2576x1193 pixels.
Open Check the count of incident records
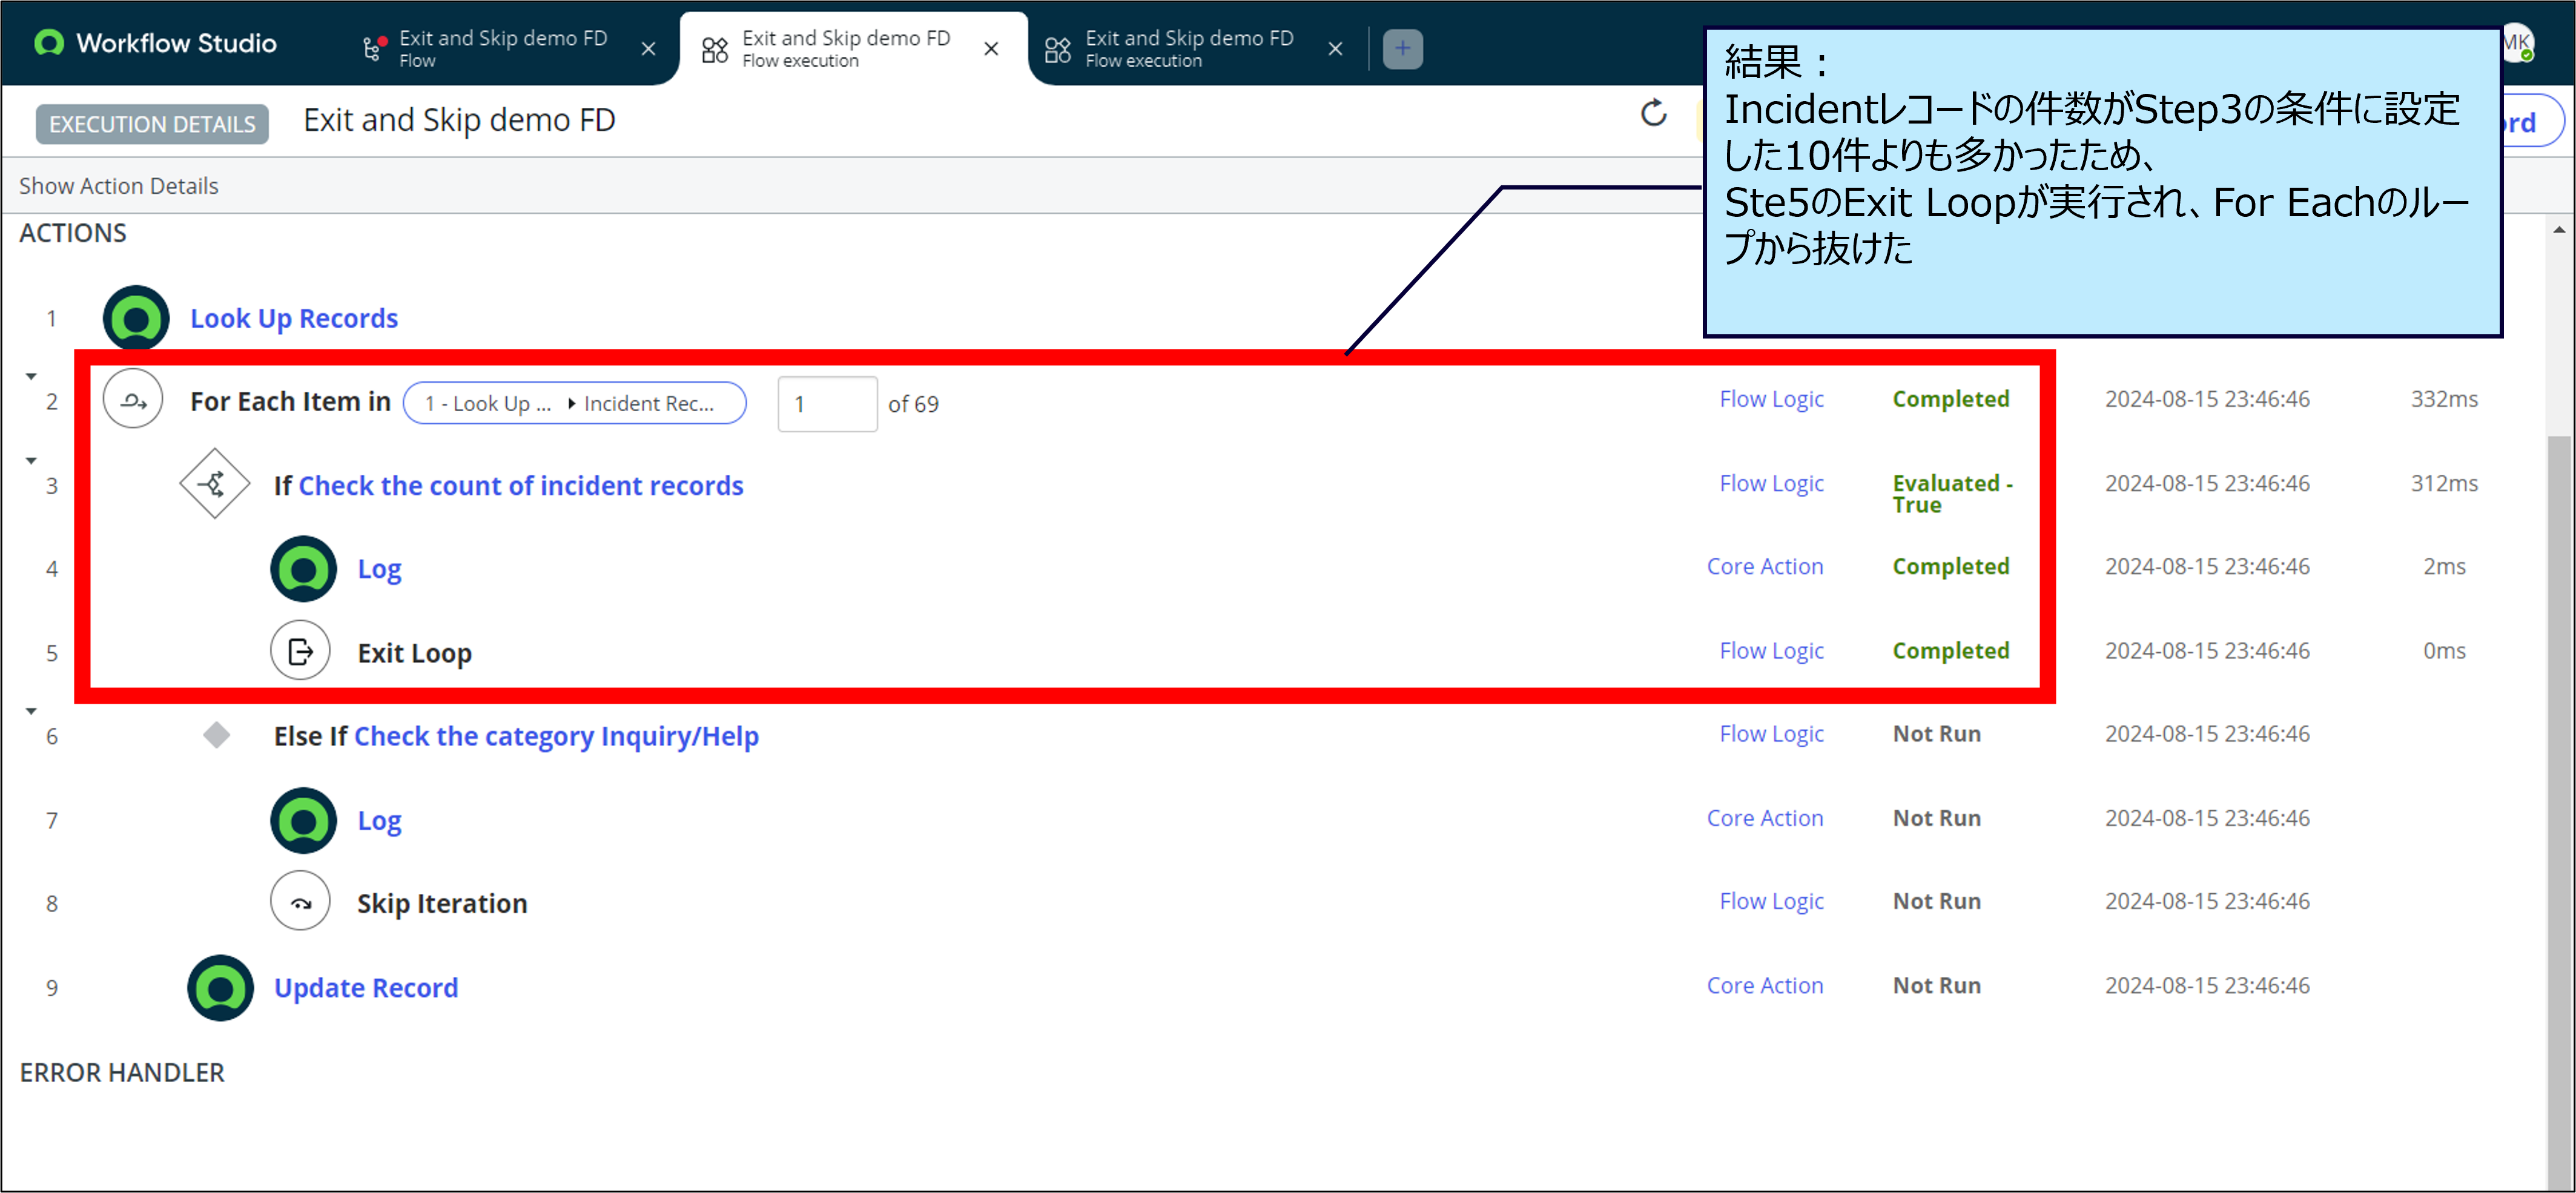521,485
